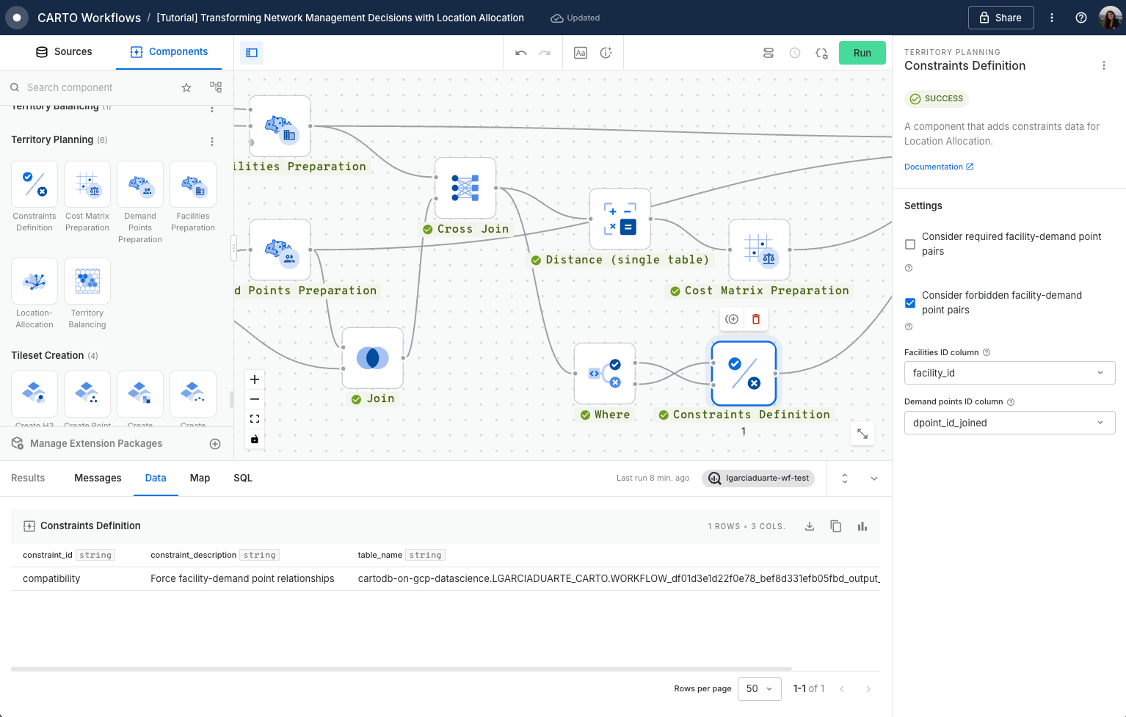Switch to the Sources tab
1126x717 pixels.
tap(64, 52)
